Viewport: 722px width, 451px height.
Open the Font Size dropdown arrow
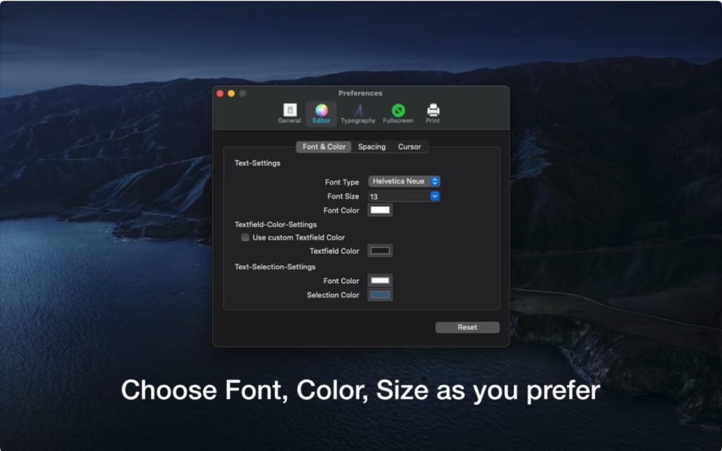pyautogui.click(x=435, y=196)
